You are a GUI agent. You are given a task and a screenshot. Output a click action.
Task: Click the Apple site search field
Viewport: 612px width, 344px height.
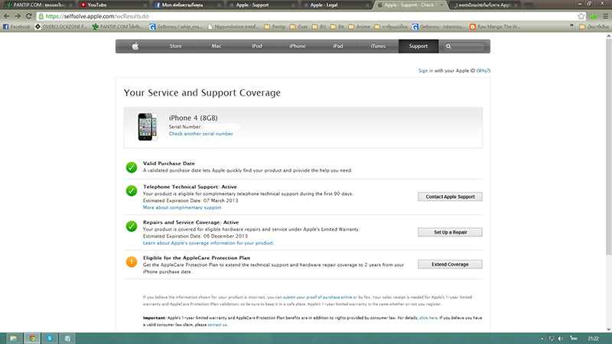point(464,47)
